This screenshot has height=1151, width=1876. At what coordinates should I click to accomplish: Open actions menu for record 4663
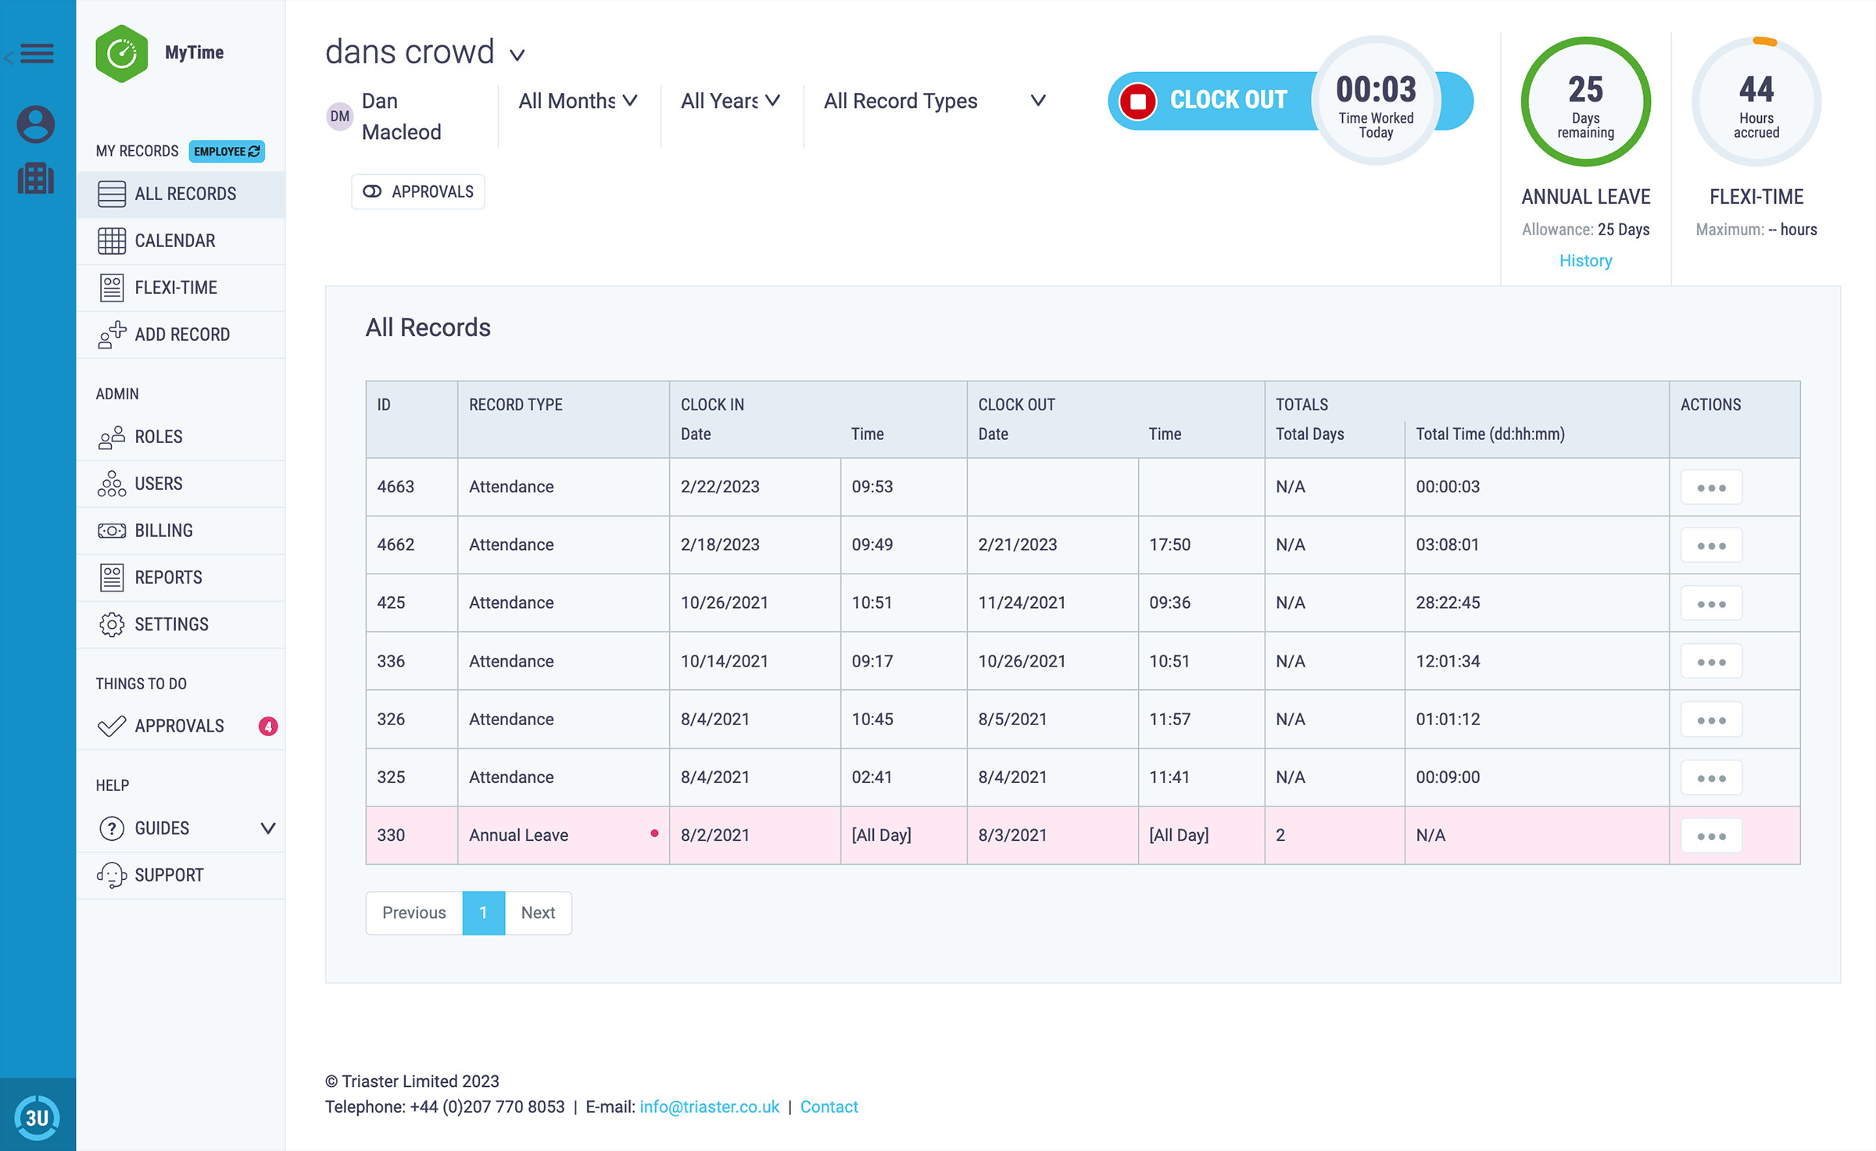pyautogui.click(x=1711, y=488)
